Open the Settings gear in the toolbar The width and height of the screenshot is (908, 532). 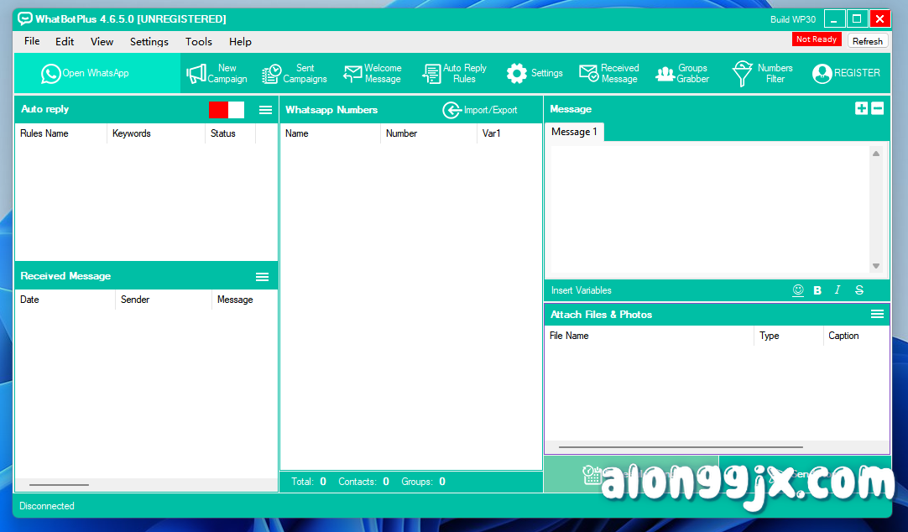click(534, 73)
